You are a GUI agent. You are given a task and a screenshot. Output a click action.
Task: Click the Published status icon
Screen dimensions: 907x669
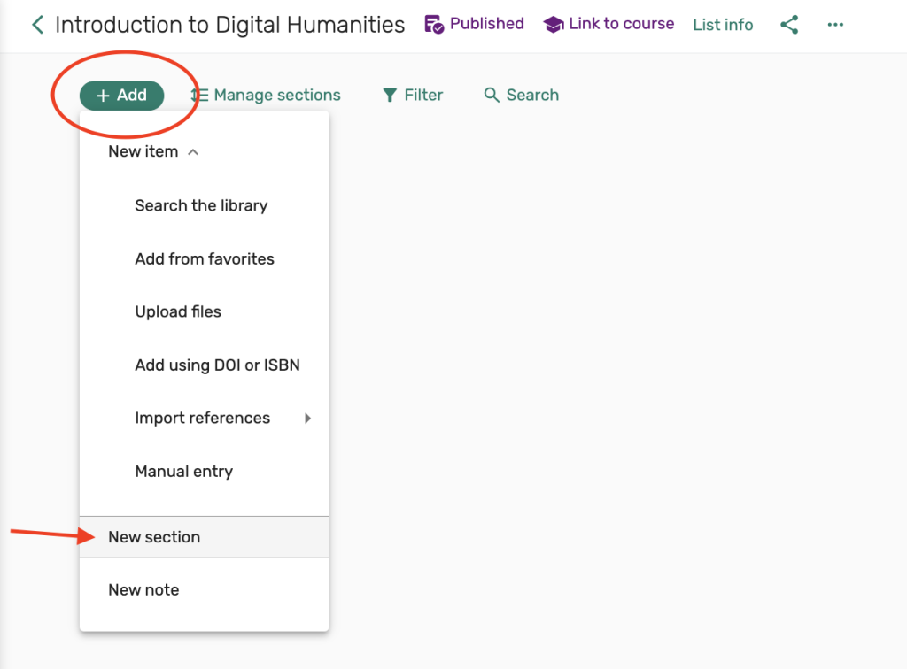tap(434, 25)
